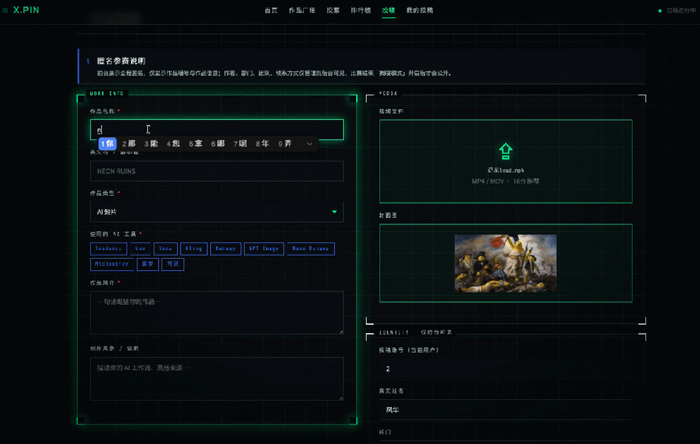Focus the 作品名称 input field

217,130
